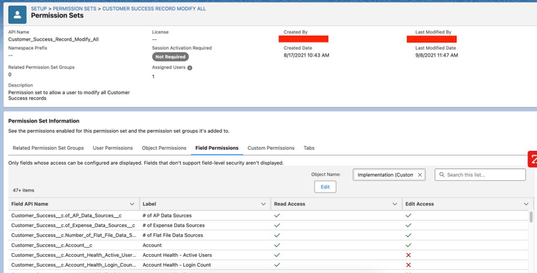Click label 'Account' in Label column

(152, 245)
